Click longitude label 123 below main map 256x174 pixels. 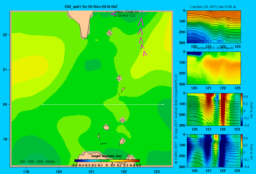(157, 171)
